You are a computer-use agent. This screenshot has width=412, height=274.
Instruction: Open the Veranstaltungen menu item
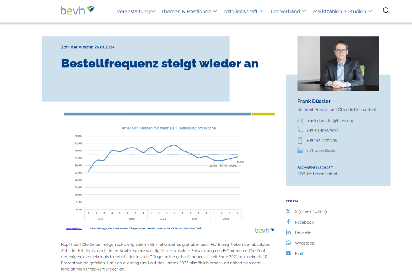pyautogui.click(x=136, y=11)
